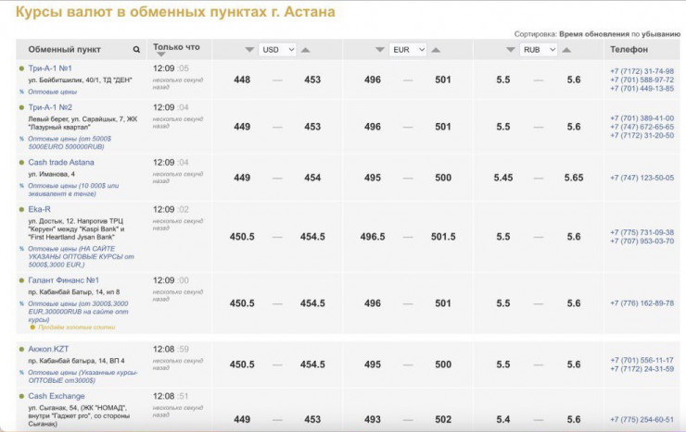
Task: Click the Галант Финанс №1 link
Action: tap(63, 280)
